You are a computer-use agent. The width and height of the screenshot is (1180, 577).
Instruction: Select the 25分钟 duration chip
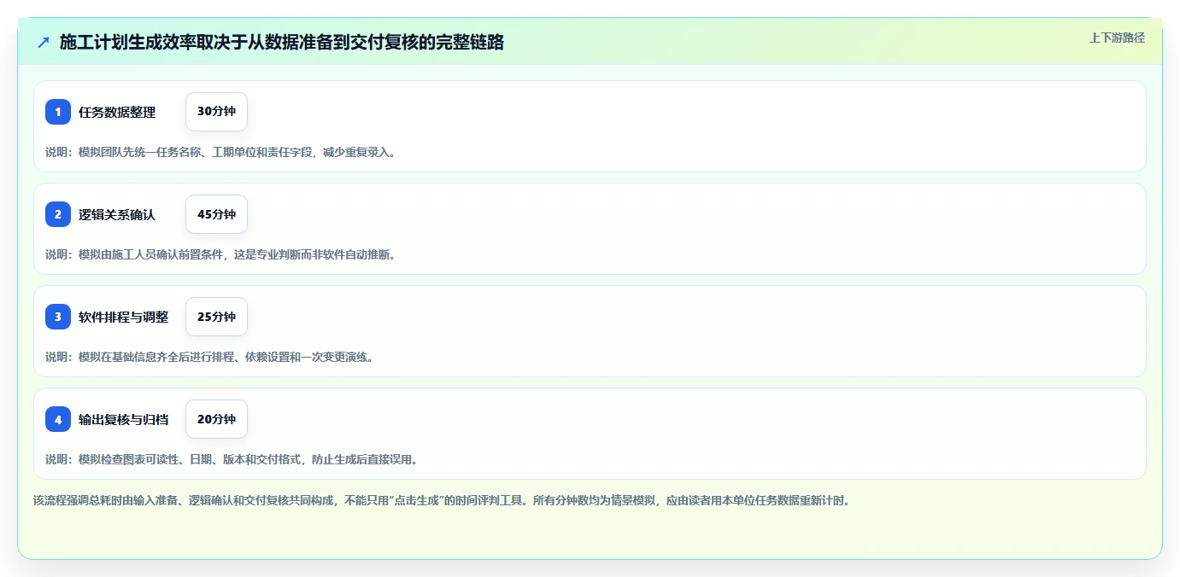tap(216, 317)
